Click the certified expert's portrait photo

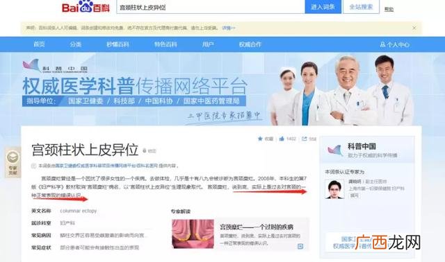tap(334, 189)
